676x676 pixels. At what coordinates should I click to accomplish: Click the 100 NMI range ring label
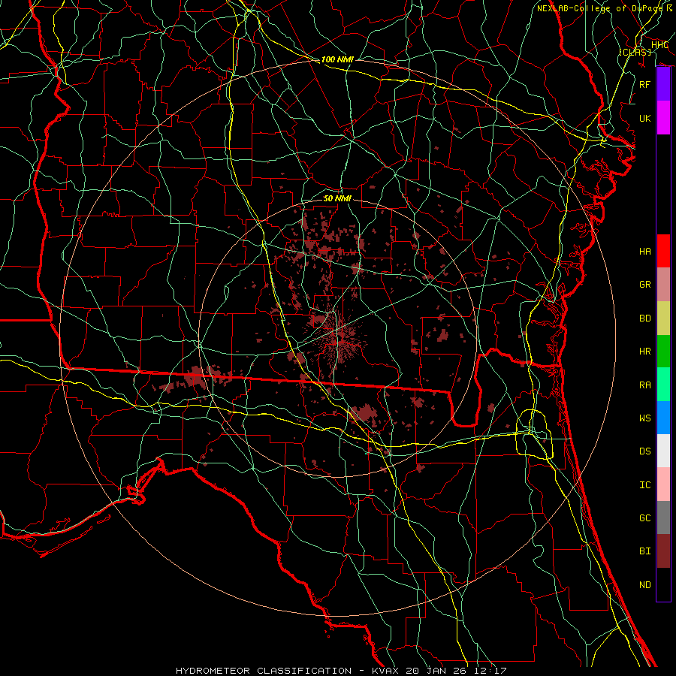(x=337, y=59)
